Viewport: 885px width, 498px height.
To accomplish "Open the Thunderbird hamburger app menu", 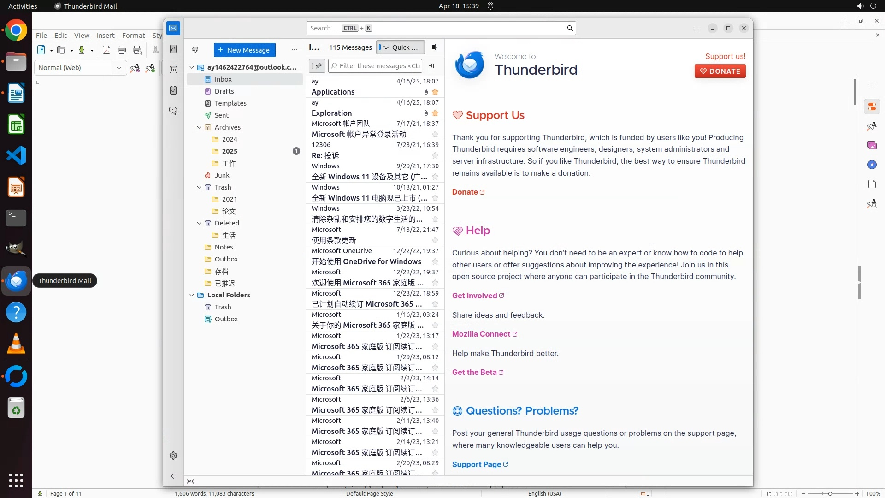I will point(696,28).
